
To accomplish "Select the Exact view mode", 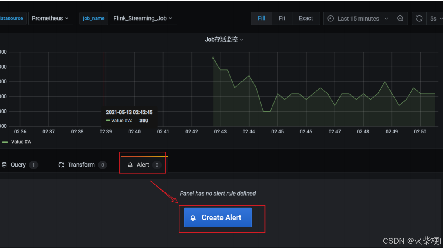I will [x=306, y=19].
